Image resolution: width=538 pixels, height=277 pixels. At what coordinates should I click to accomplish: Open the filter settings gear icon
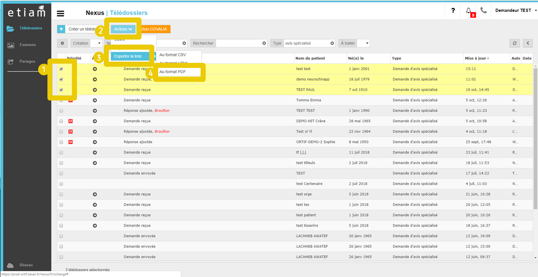click(x=62, y=43)
